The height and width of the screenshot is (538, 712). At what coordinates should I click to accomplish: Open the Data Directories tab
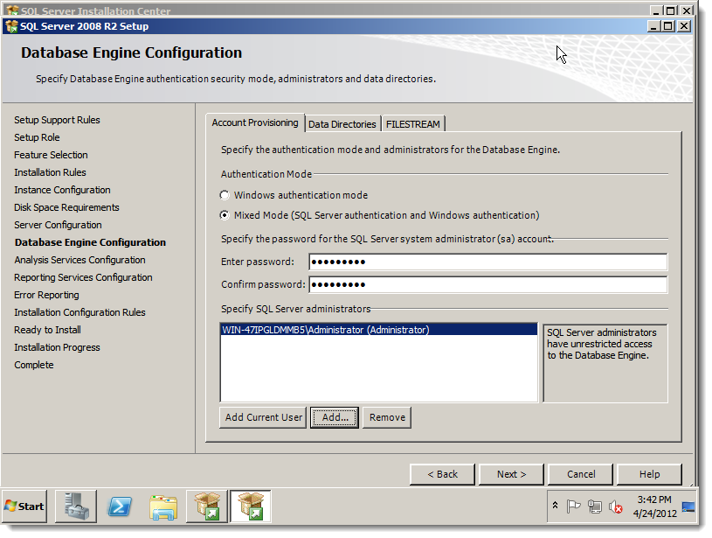pos(342,124)
